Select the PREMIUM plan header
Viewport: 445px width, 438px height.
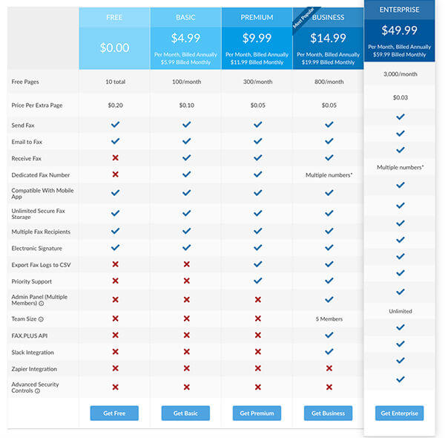pos(257,17)
